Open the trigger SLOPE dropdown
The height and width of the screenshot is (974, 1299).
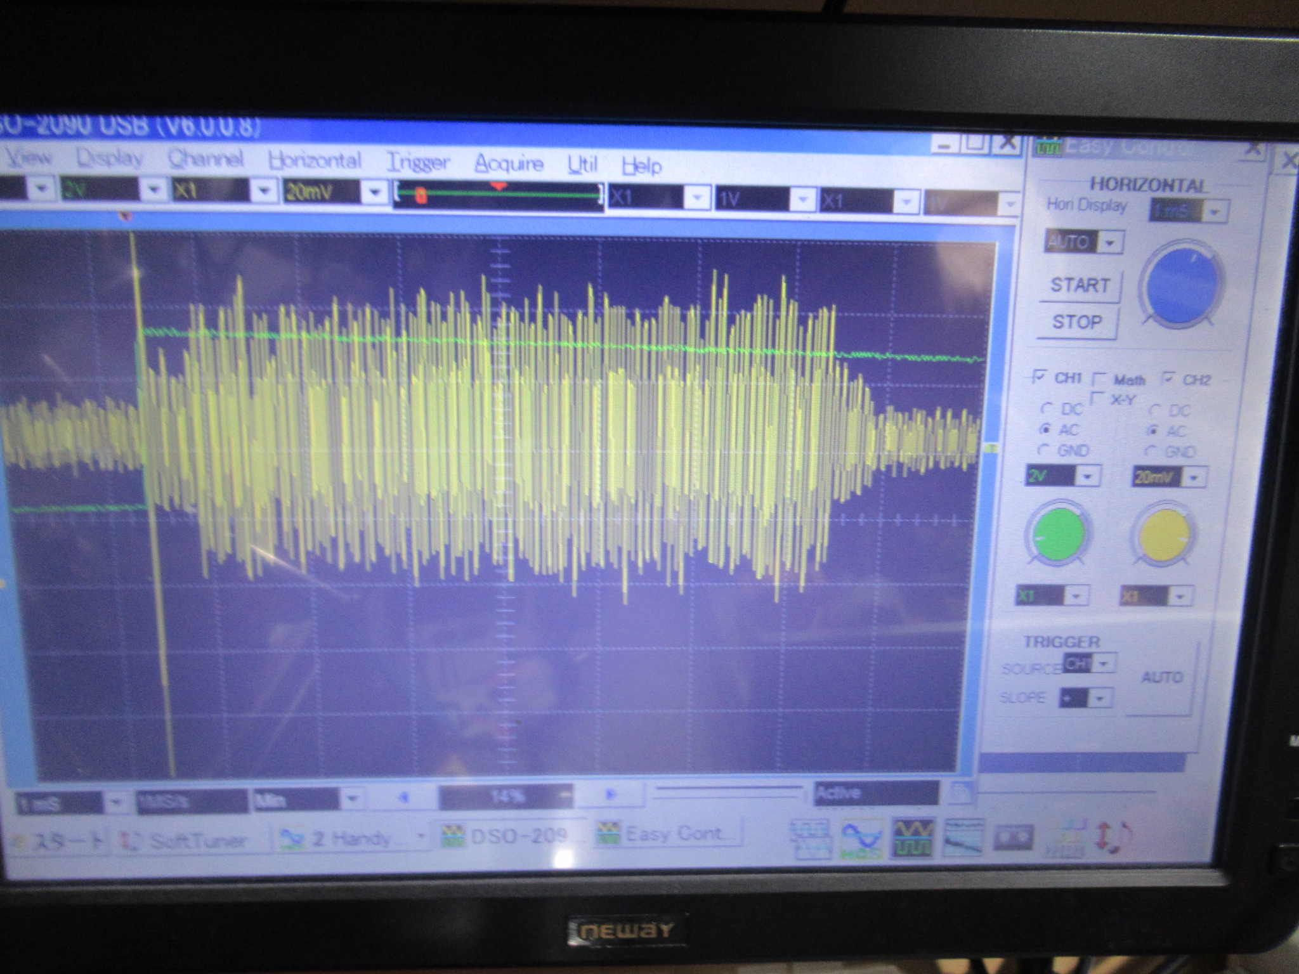[x=1100, y=698]
